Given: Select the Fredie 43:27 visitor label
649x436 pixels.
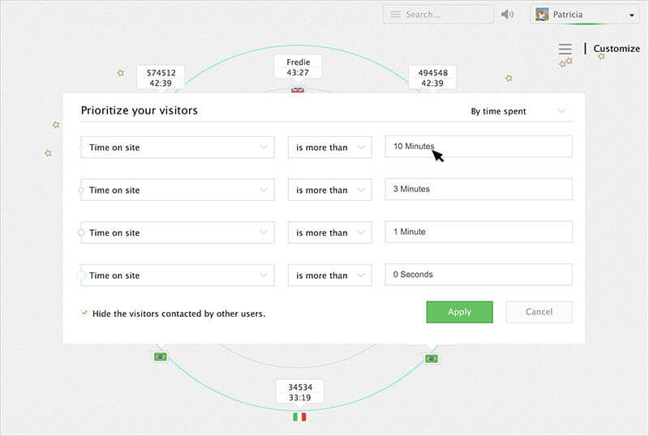Looking at the screenshot, I should point(298,67).
